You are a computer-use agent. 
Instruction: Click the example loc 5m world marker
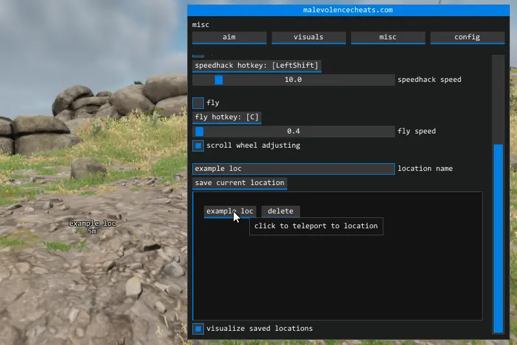pos(92,227)
